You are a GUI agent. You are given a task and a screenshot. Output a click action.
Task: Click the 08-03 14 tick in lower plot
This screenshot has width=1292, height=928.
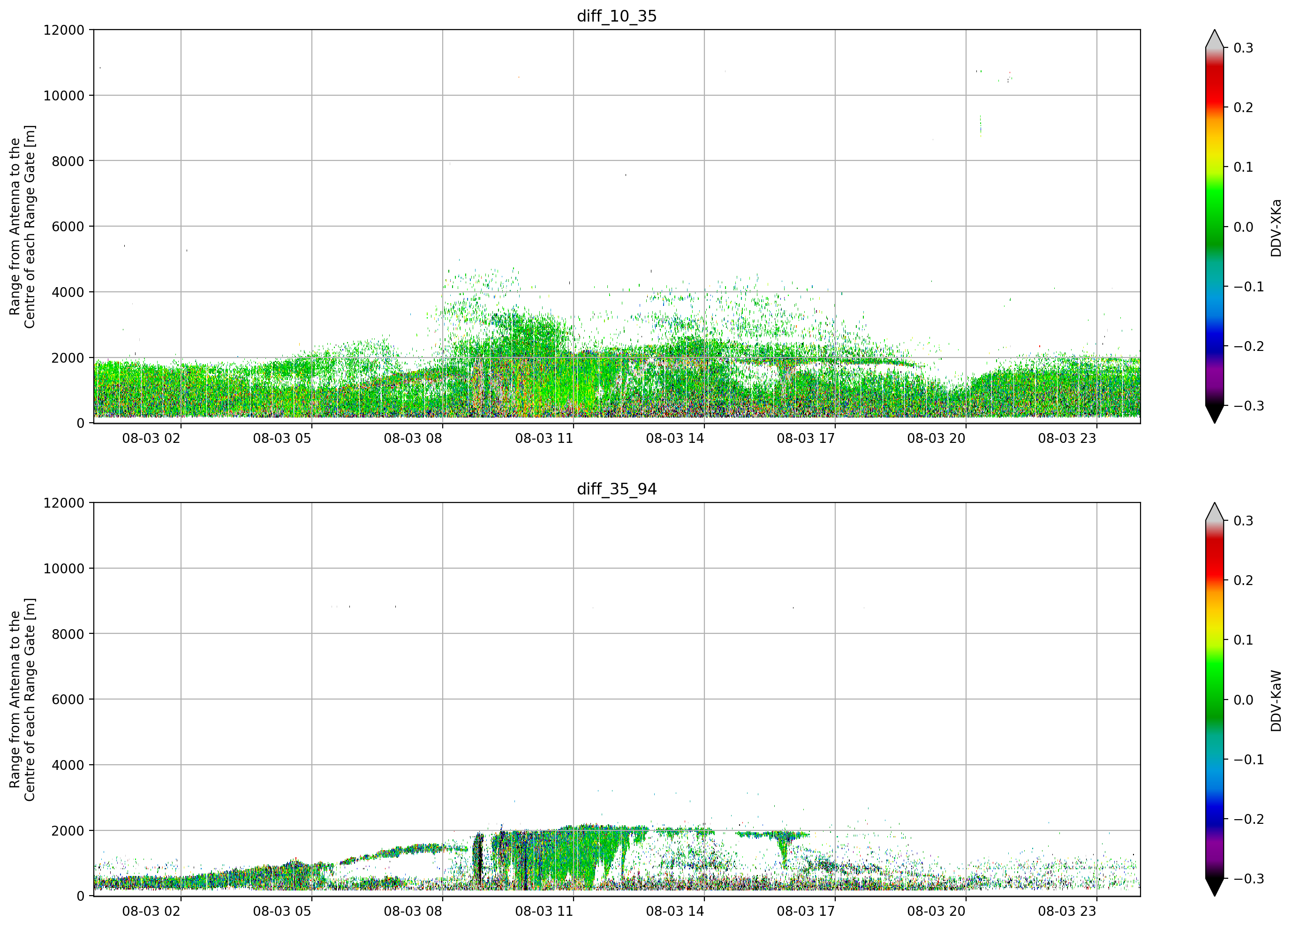pyautogui.click(x=675, y=911)
